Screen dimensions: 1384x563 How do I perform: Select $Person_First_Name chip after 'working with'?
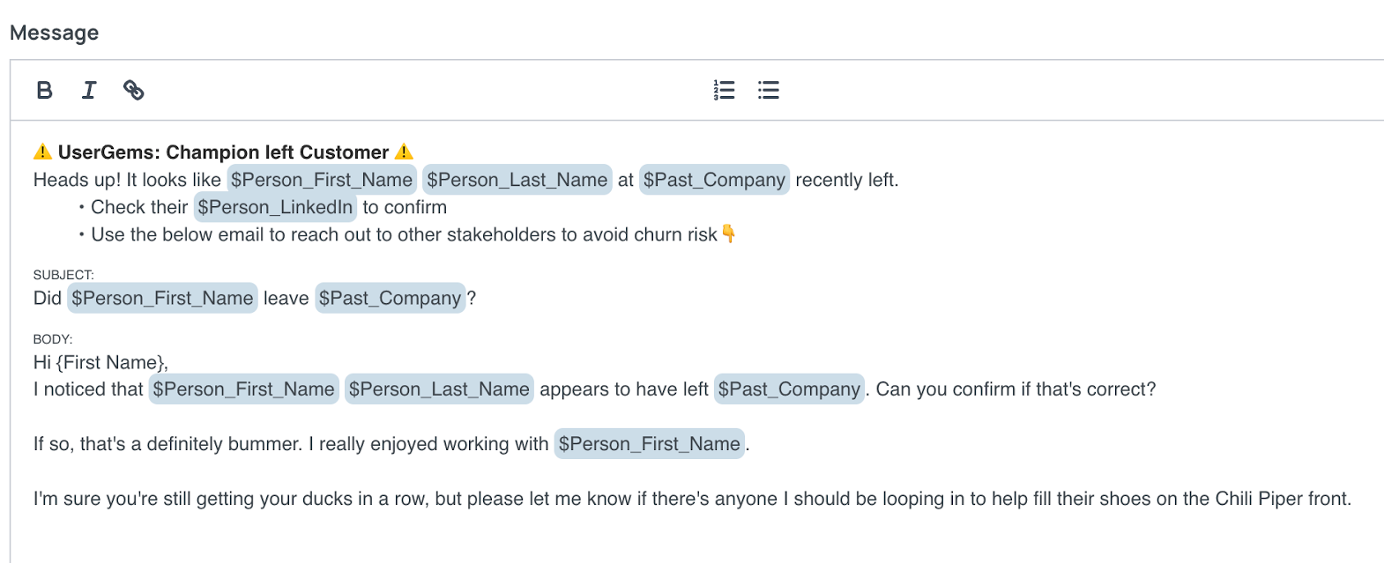(650, 444)
